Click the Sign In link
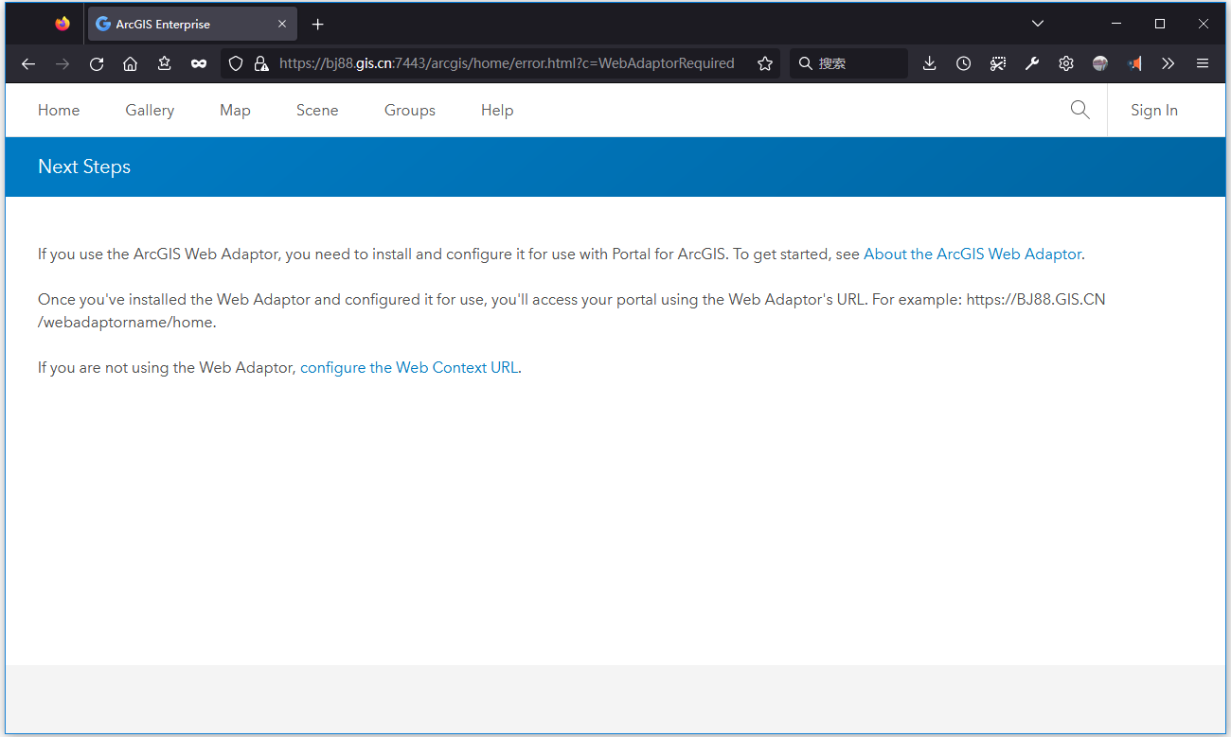 pyautogui.click(x=1154, y=110)
